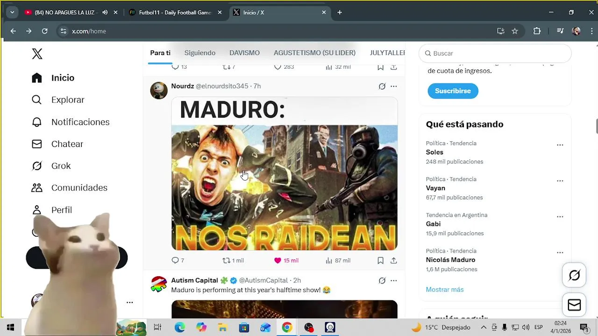Open Chrome tab search dropdown

pos(12,13)
